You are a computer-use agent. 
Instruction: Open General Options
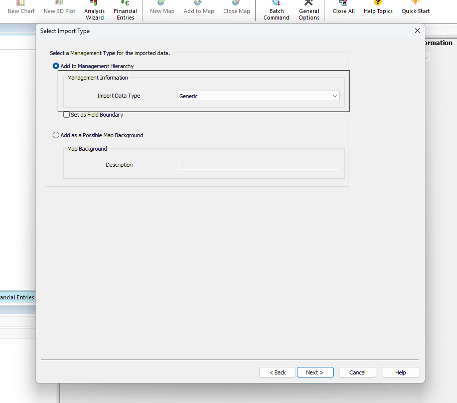point(309,11)
